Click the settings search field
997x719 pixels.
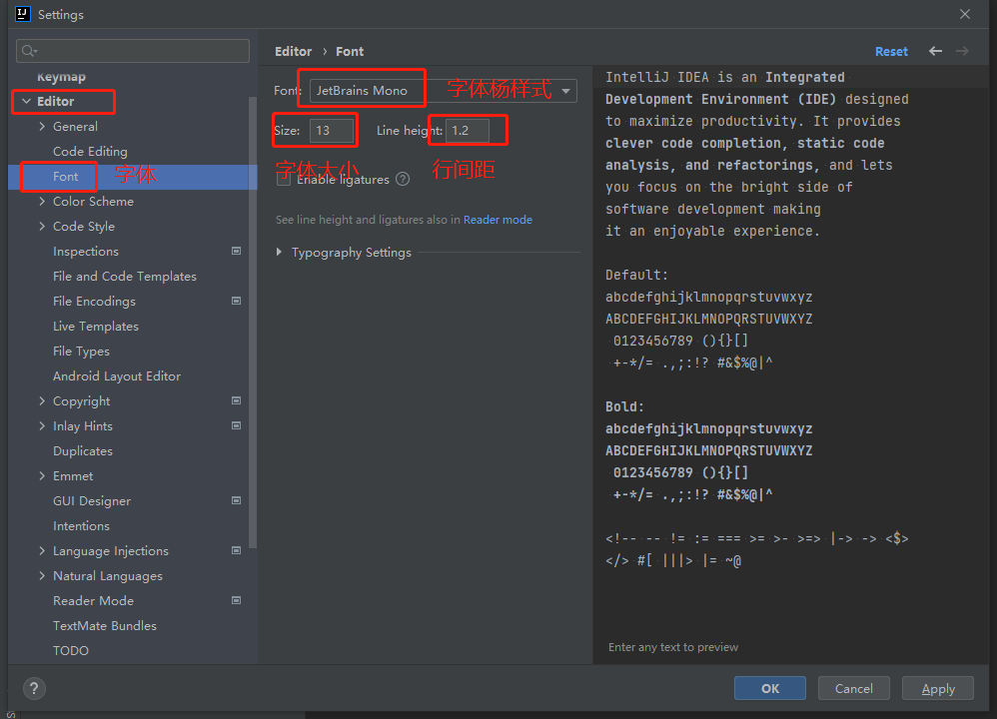132,51
